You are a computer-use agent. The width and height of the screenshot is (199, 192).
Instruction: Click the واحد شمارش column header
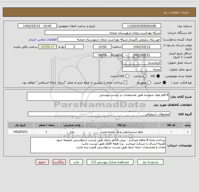(72, 125)
